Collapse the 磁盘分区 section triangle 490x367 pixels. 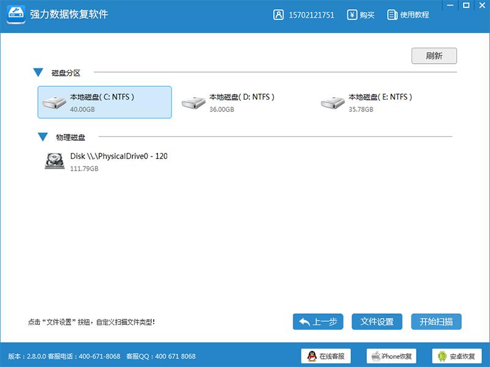[38, 72]
